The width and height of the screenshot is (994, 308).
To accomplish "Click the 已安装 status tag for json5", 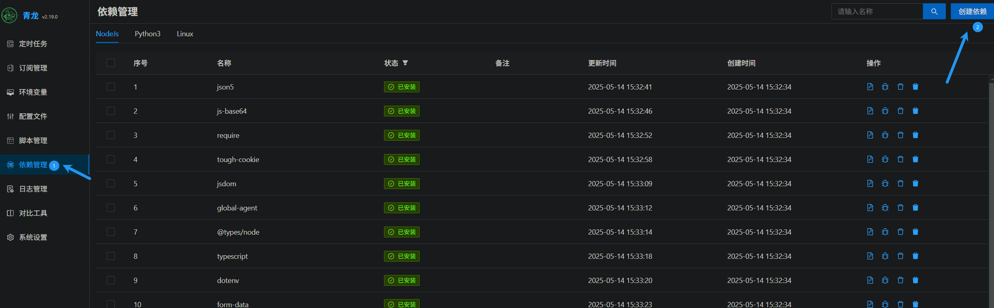I will [x=402, y=87].
